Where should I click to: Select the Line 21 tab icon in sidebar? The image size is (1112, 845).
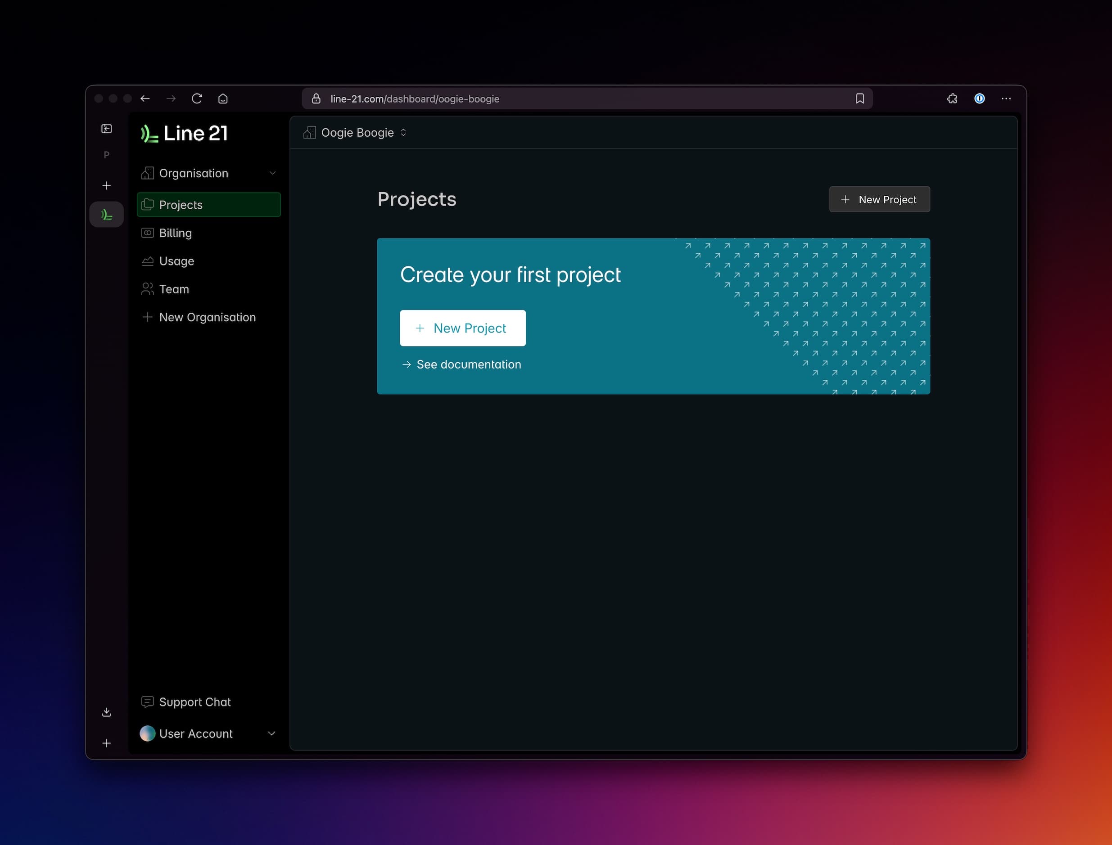click(x=106, y=214)
